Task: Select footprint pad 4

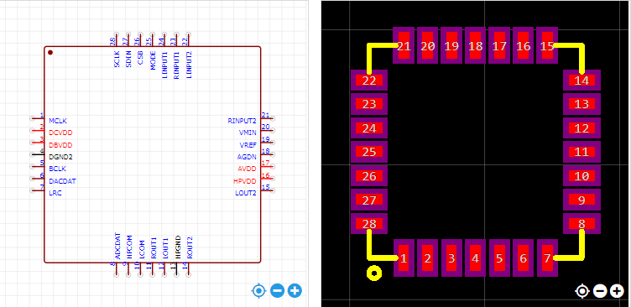Action: [475, 258]
